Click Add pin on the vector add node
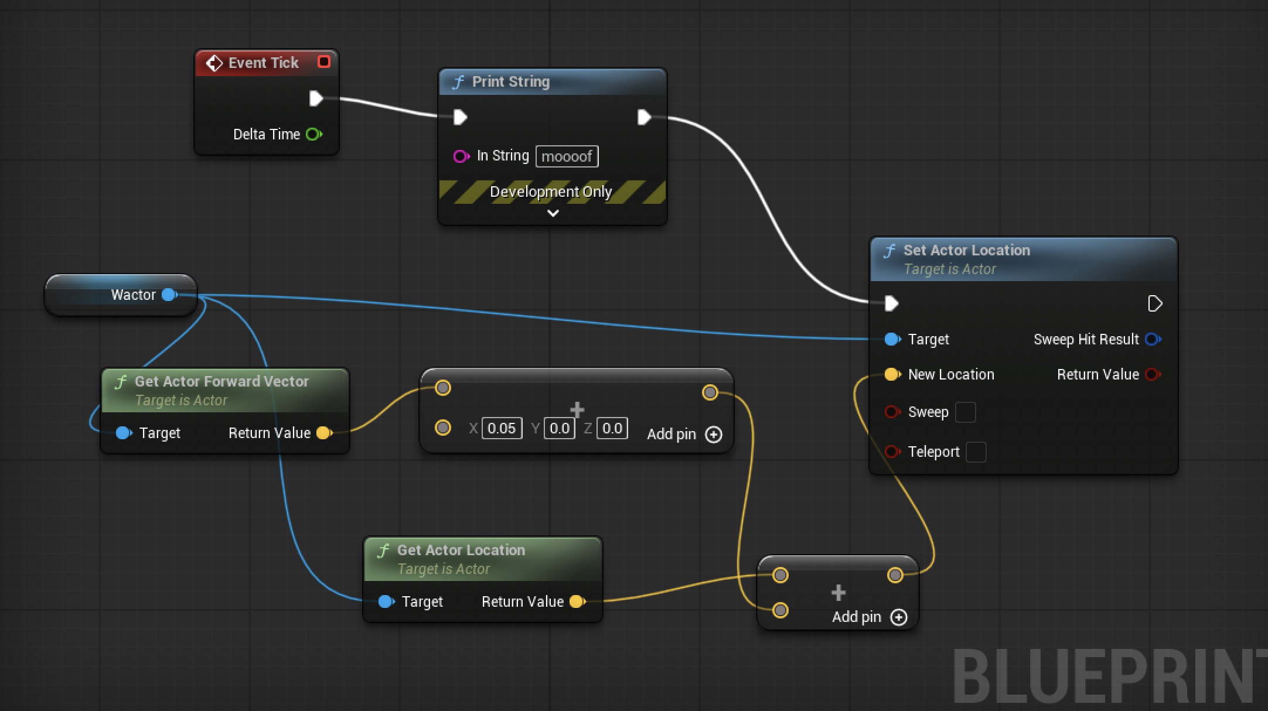This screenshot has height=711, width=1268. point(713,435)
